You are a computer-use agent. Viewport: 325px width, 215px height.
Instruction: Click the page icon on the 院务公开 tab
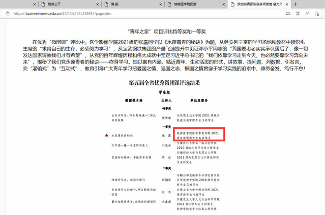coord(43,4)
